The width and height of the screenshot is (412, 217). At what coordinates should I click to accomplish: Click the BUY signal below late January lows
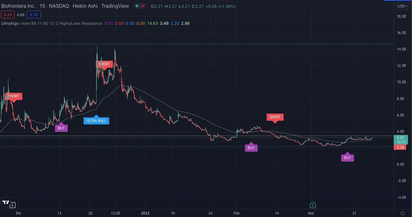[x=251, y=148]
